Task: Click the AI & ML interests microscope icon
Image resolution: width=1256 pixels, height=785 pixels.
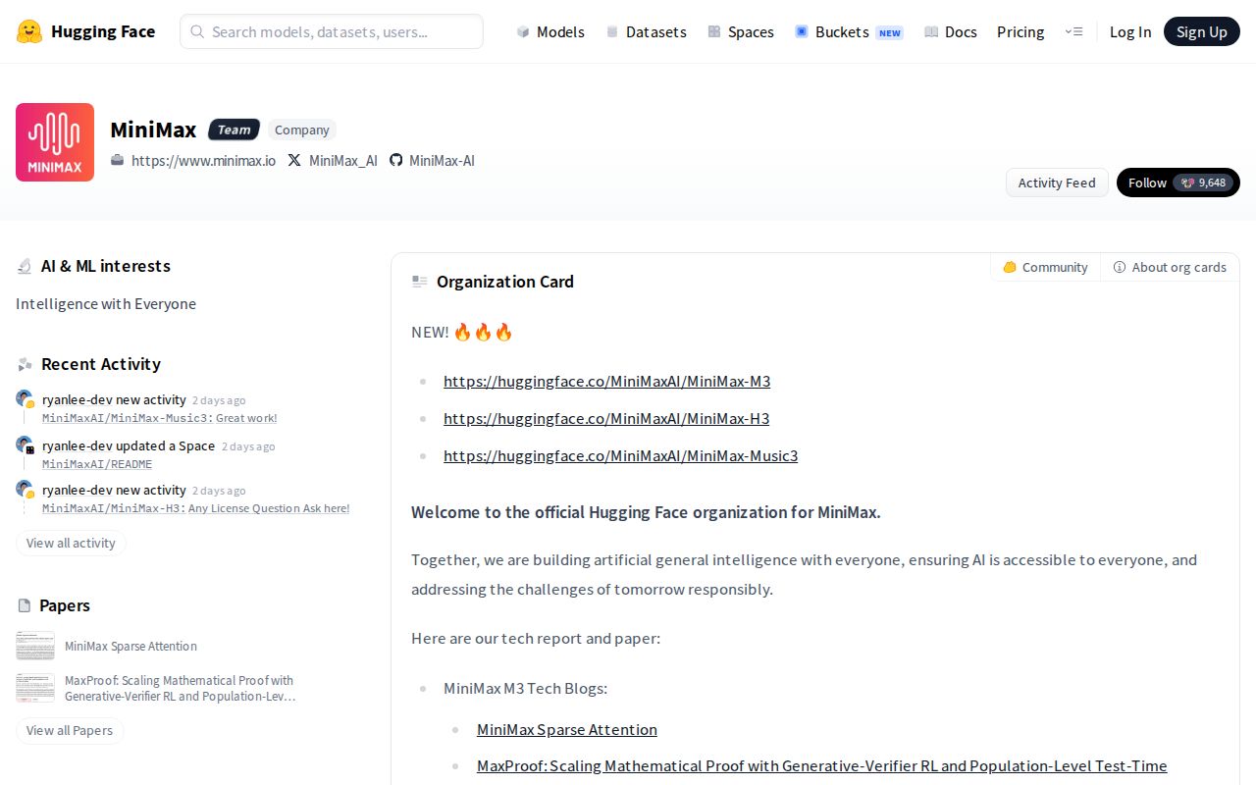Action: [25, 266]
